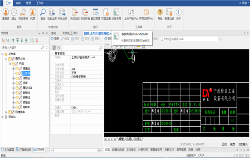Image resolution: width=250 pixels, height=158 pixels.
Task: Collapse the 产品 tree node
Action: pos(10,64)
